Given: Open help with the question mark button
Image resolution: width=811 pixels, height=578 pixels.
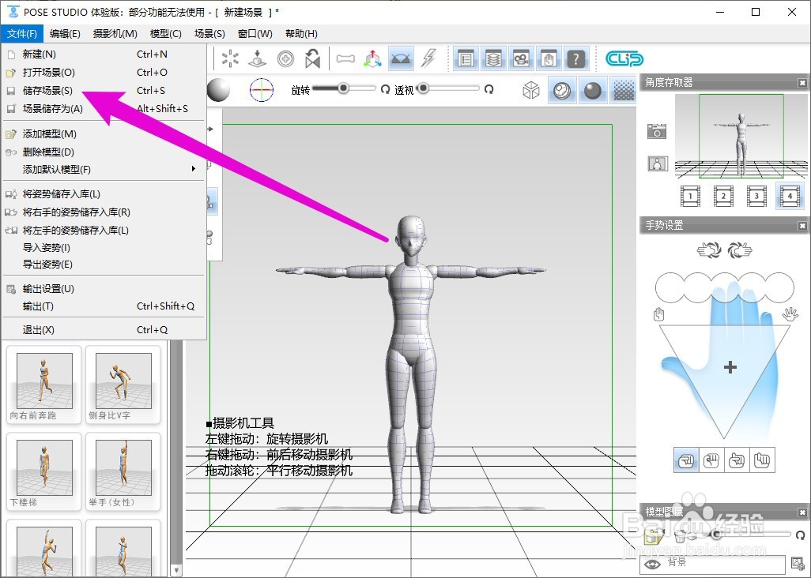Looking at the screenshot, I should 575,59.
